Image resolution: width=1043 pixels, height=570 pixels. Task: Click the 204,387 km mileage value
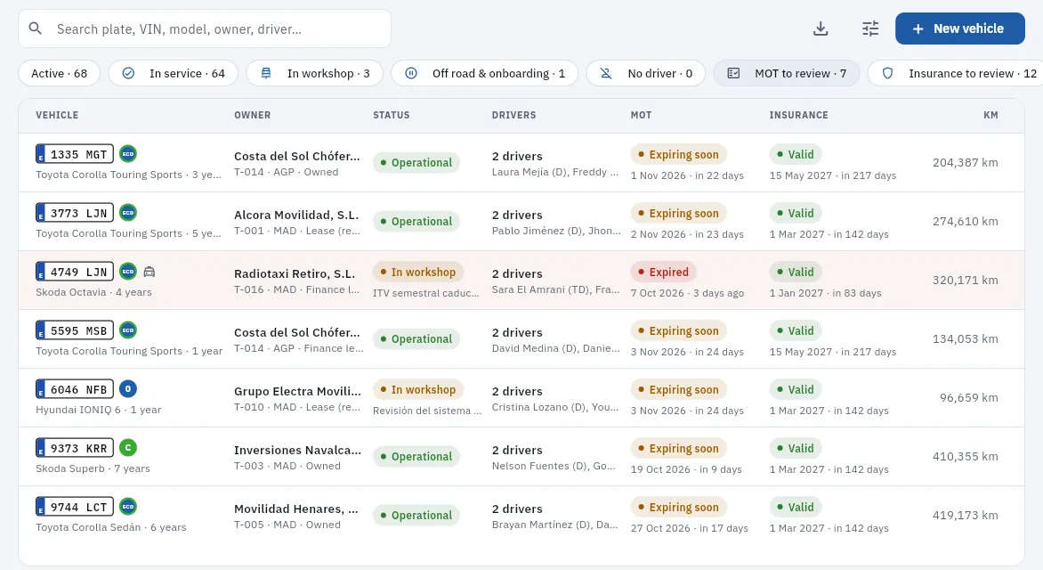point(966,162)
